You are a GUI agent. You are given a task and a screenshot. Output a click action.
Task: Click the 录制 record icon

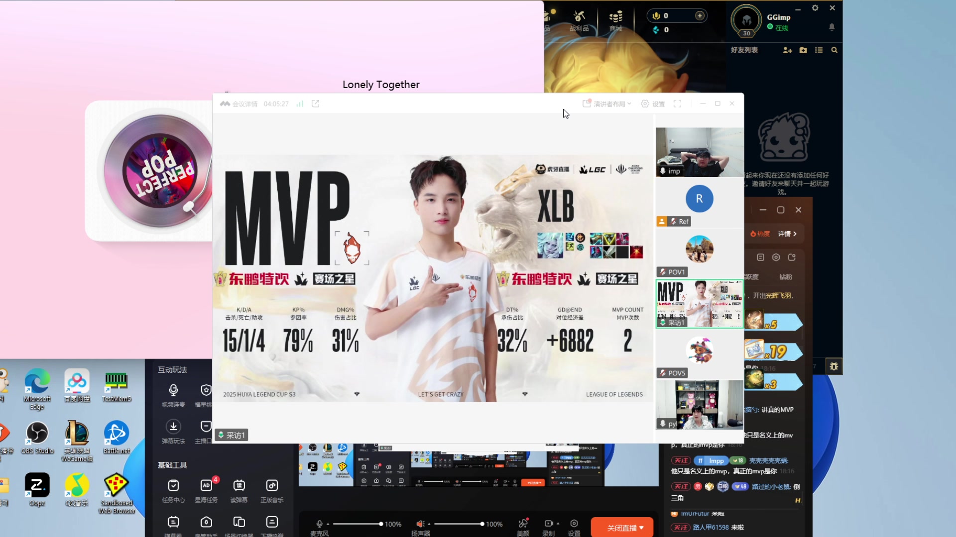coord(548,524)
